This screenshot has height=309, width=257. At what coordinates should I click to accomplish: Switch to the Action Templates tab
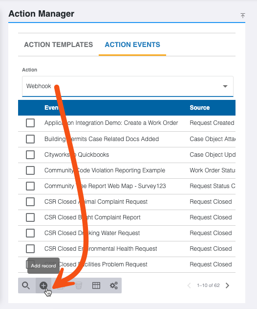pos(59,45)
